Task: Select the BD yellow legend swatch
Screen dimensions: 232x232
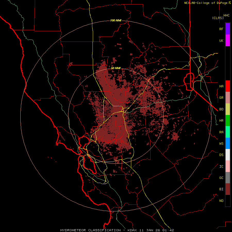Action: 228,109
